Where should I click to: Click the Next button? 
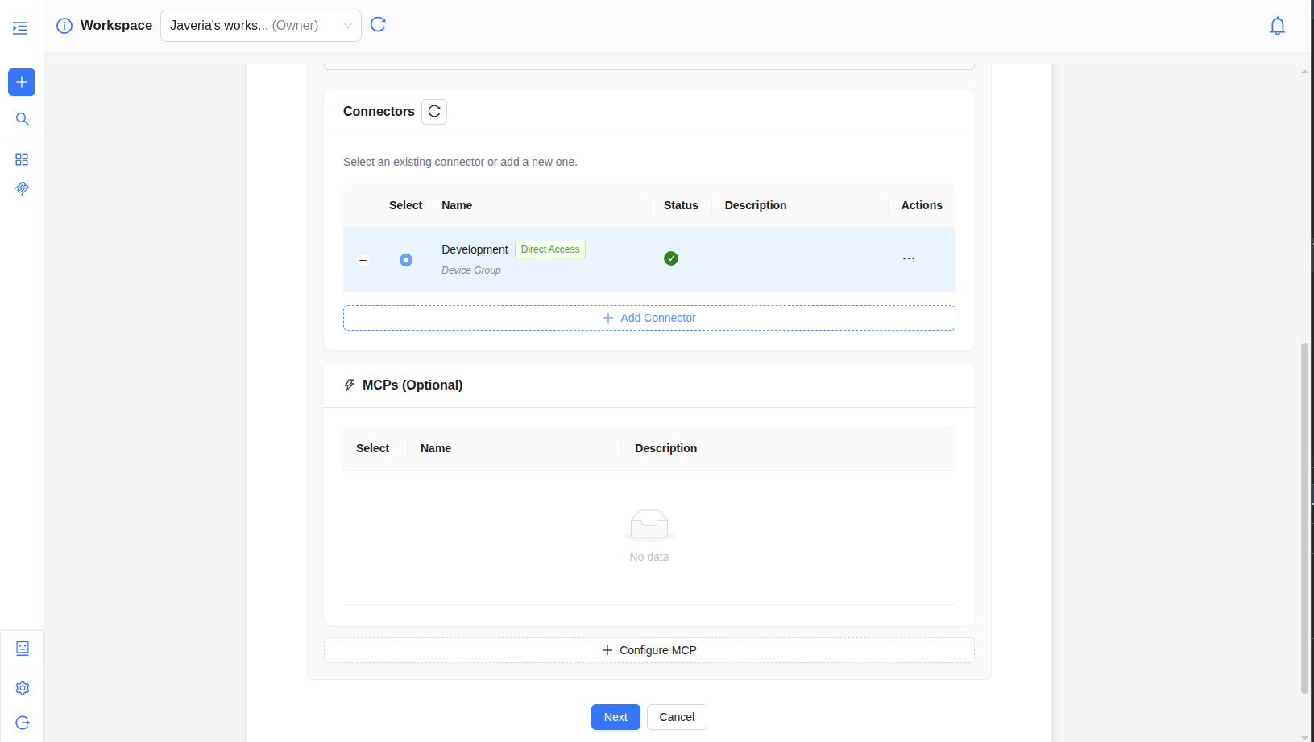pos(616,717)
